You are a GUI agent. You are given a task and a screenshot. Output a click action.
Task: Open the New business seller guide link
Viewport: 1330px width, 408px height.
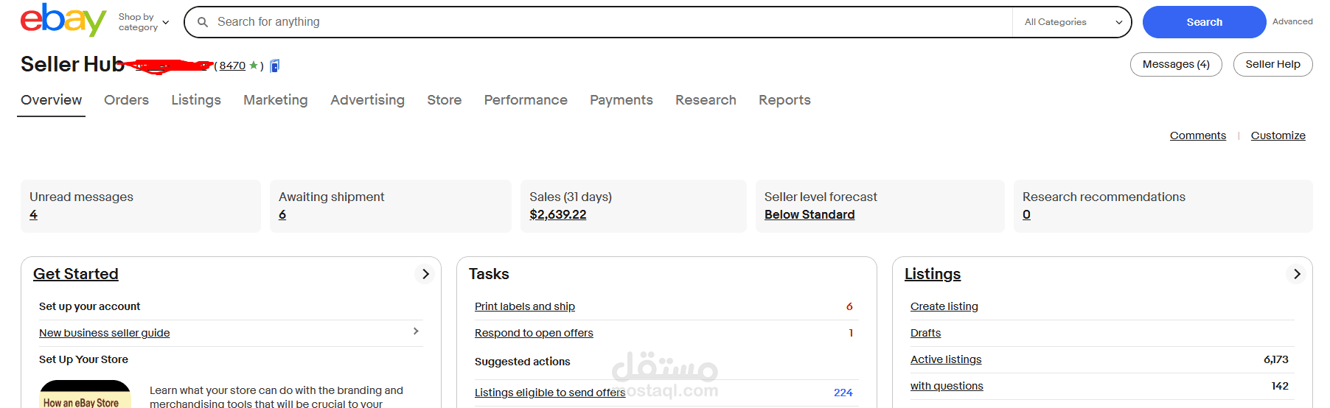[105, 333]
